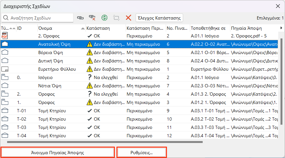Screen dimensions: 285x158
Task: Click the question mark icon in Ισόγειο row
Action: click(x=90, y=77)
